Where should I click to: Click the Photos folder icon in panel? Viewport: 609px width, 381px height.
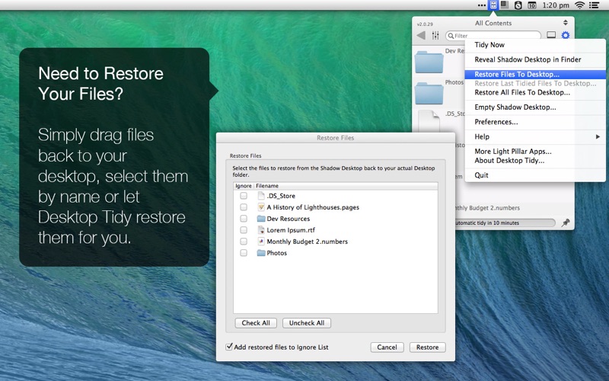(429, 92)
